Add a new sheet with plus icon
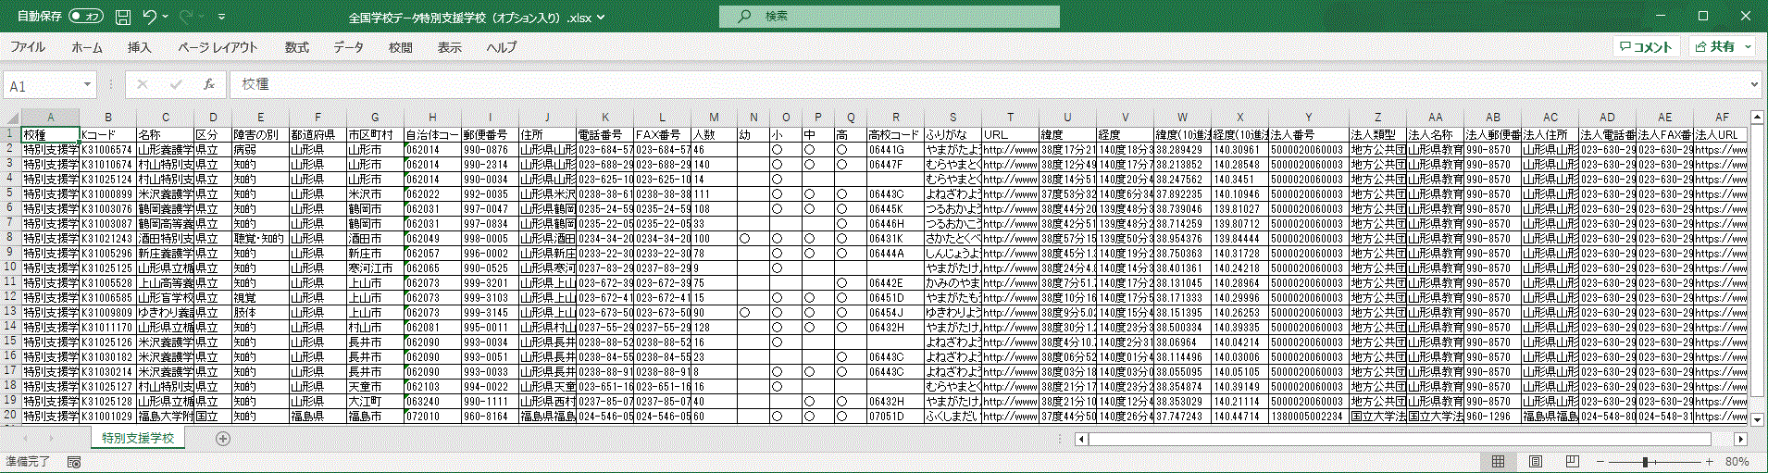 click(x=223, y=439)
